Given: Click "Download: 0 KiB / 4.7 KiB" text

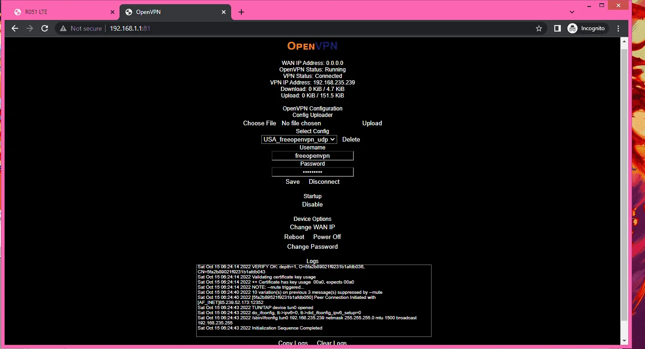Looking at the screenshot, I should (x=313, y=89).
